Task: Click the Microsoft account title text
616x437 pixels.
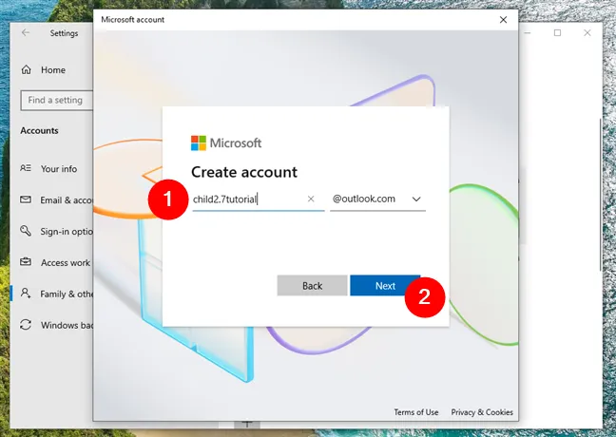Action: 133,20
